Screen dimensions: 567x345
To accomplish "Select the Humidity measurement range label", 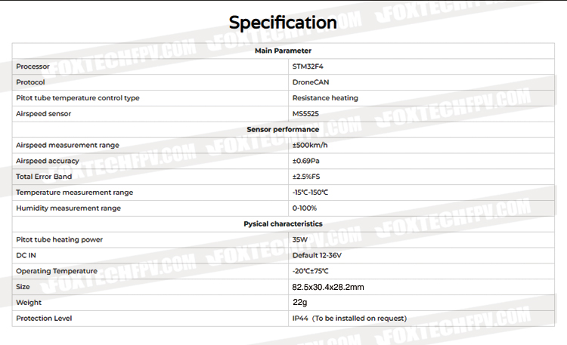I will click(x=68, y=208).
